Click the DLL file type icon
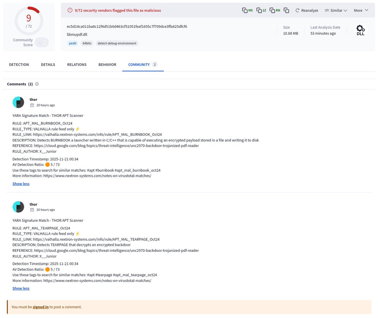 click(361, 31)
